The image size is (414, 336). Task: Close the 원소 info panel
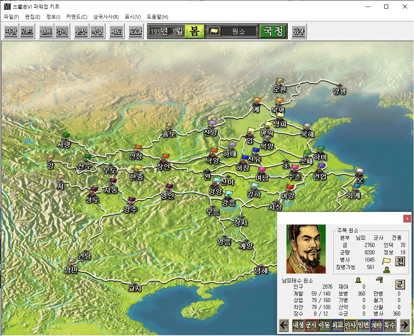coord(407,218)
